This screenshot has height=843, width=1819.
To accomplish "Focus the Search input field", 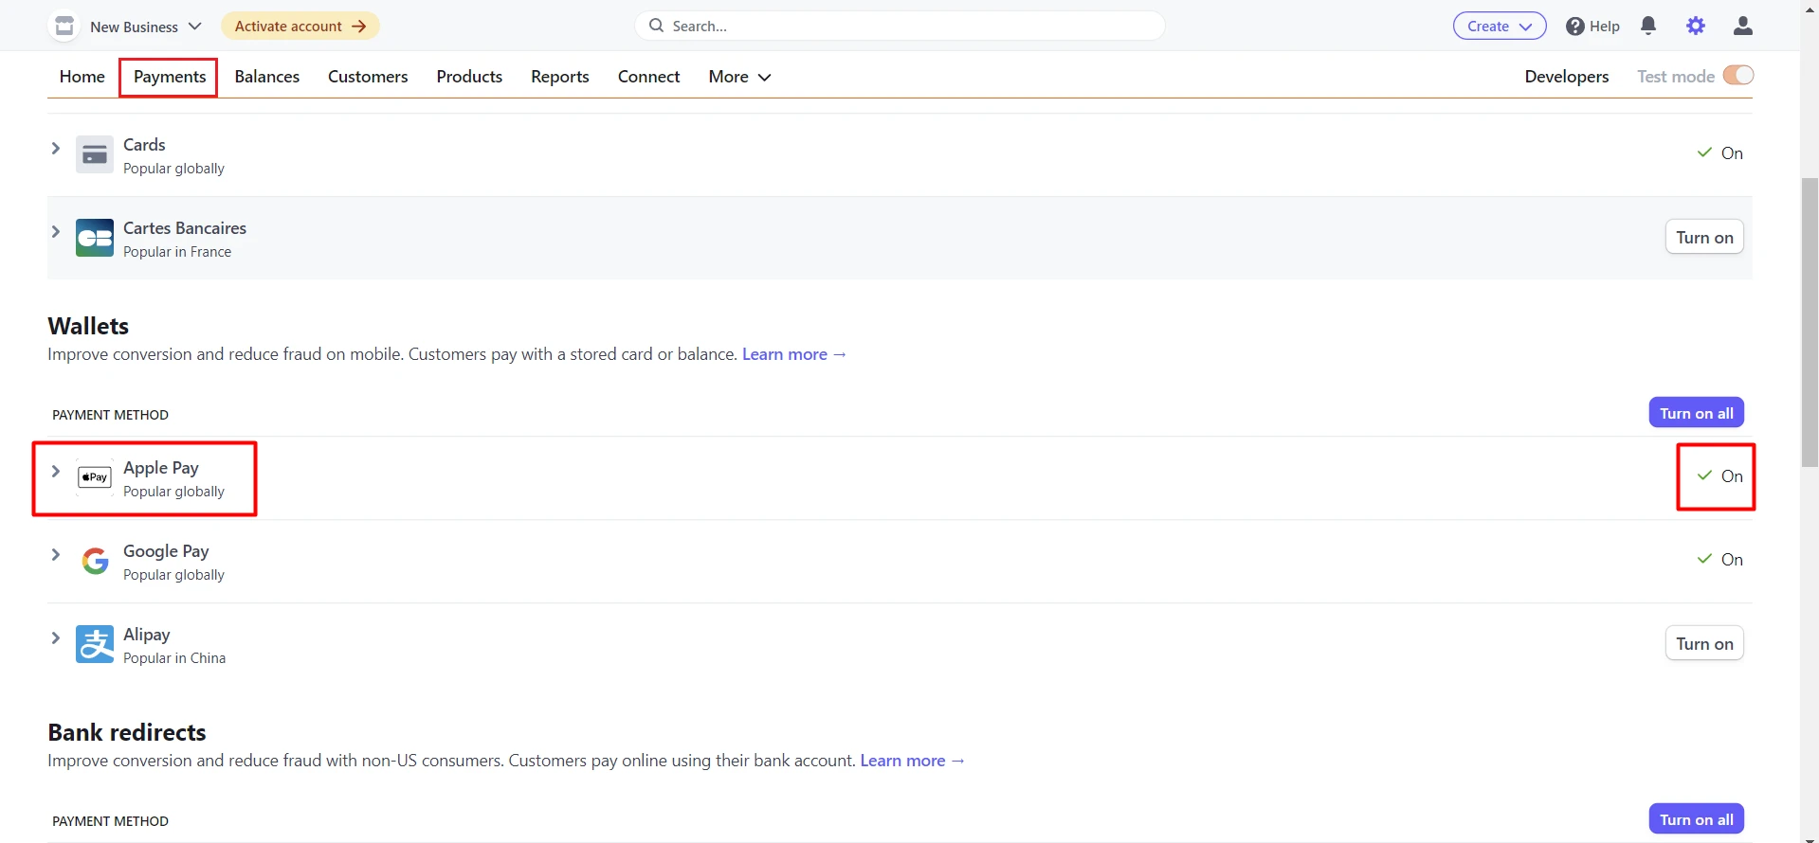I will (900, 27).
